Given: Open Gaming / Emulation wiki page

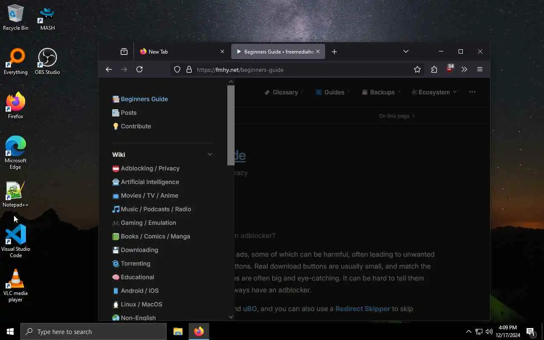Looking at the screenshot, I should coord(144,223).
